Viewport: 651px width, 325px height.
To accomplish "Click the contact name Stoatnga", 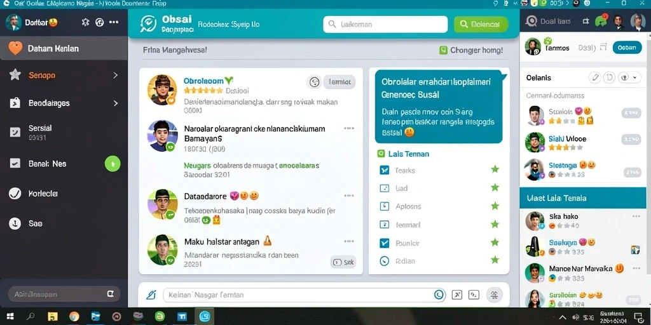I will click(563, 166).
